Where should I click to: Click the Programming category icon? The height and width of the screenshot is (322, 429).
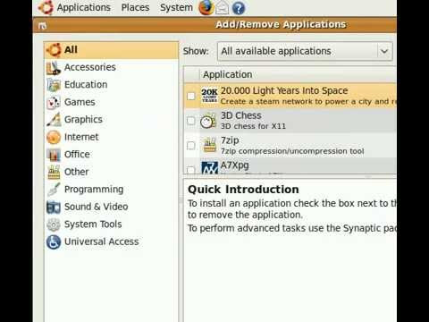pyautogui.click(x=54, y=190)
